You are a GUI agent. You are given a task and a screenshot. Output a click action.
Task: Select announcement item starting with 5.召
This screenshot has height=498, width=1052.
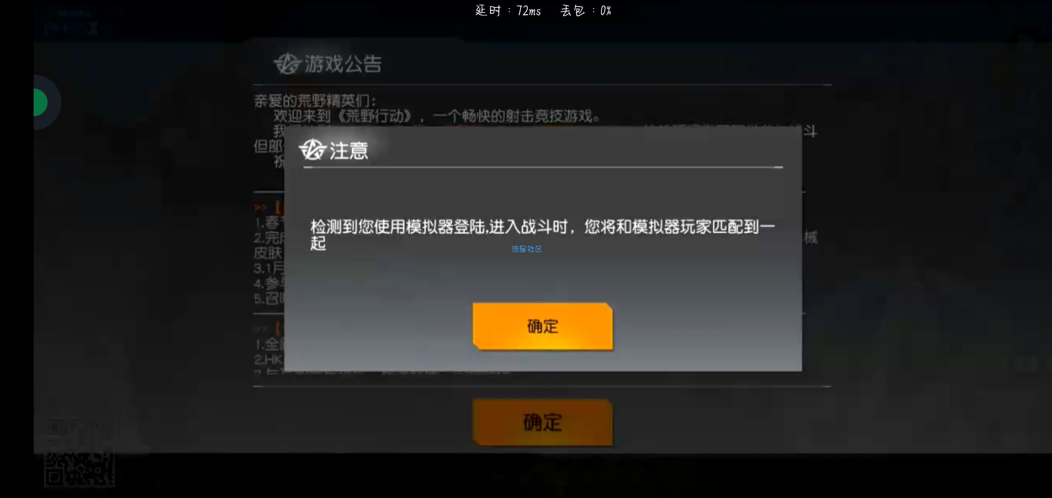(x=269, y=299)
